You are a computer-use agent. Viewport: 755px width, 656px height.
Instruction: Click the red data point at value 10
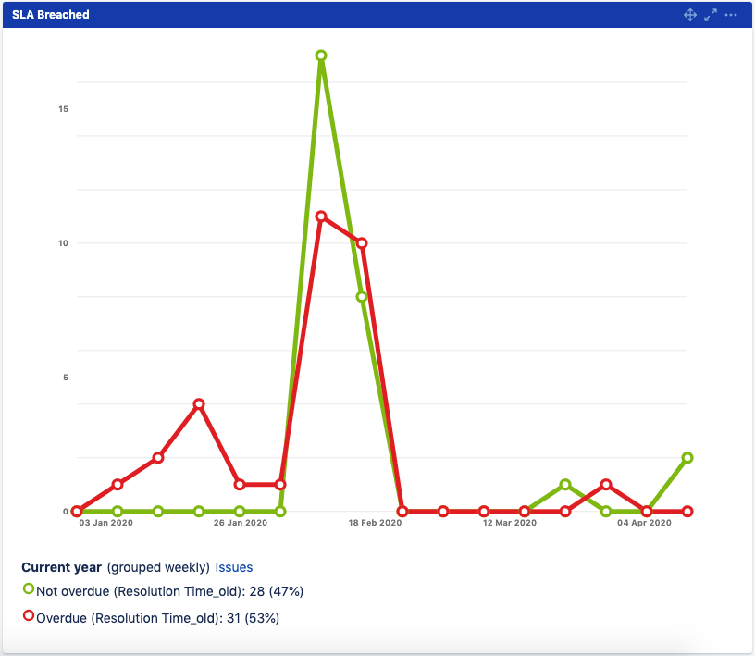coord(362,243)
